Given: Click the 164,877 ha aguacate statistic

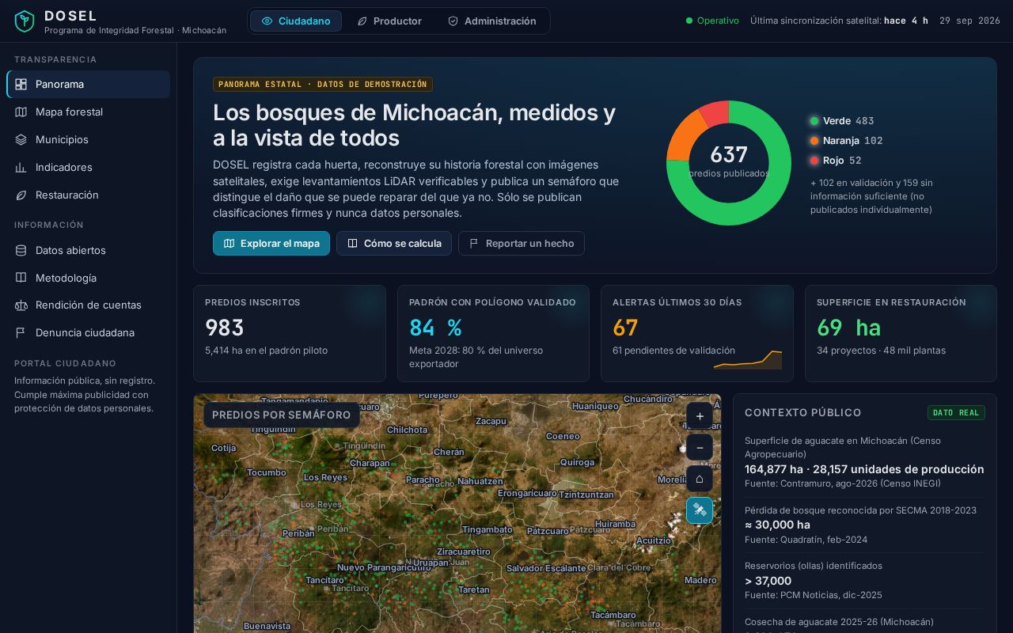Looking at the screenshot, I should pyautogui.click(x=864, y=469).
